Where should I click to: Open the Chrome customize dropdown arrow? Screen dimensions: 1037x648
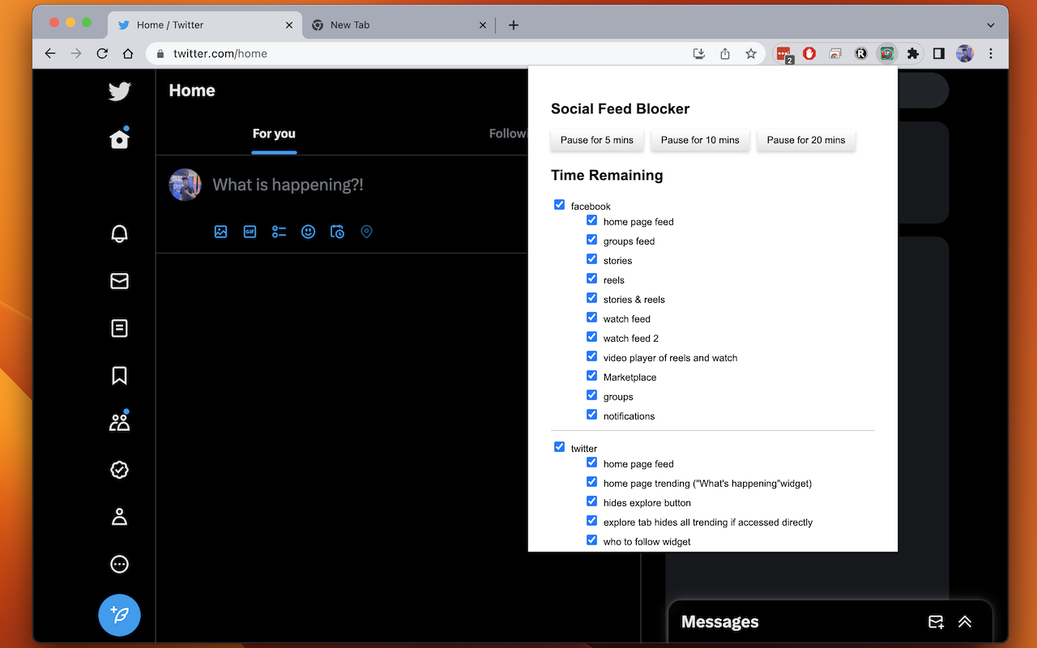pos(992,24)
